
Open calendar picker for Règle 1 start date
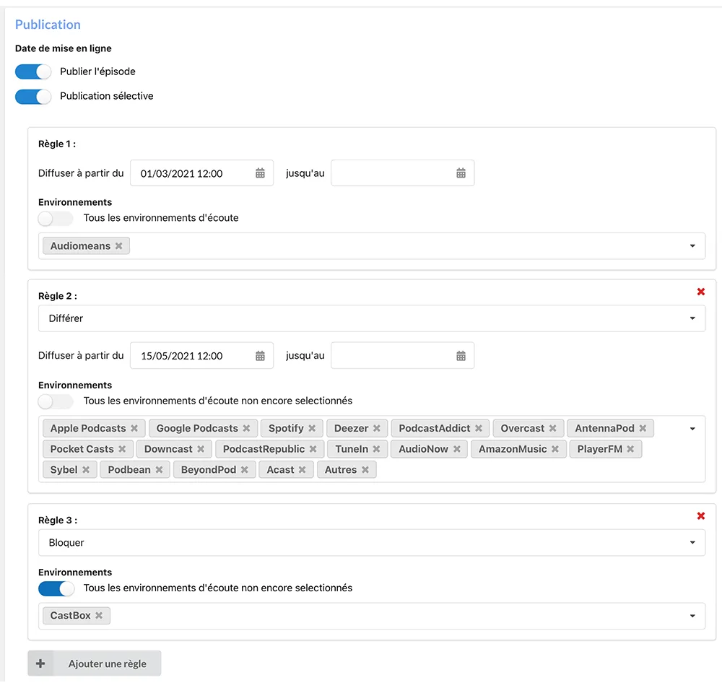click(x=260, y=173)
